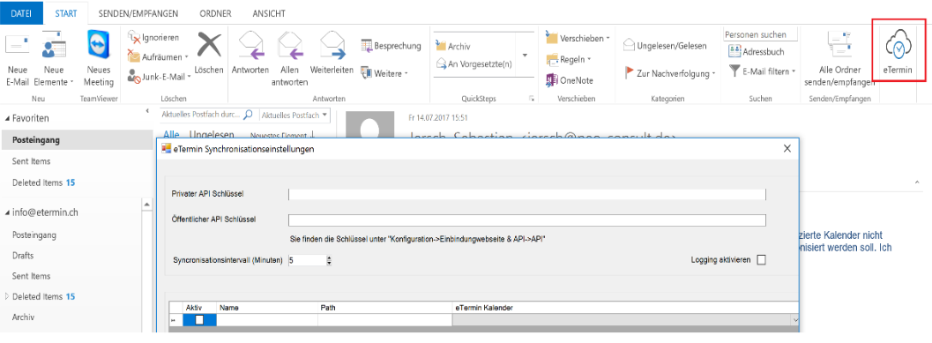The width and height of the screenshot is (932, 343).
Task: Expand Deleted Items under info@etermin.ch
Action: tap(6, 296)
